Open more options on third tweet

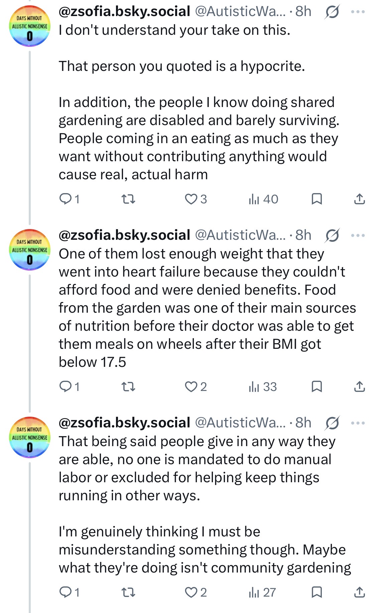tap(358, 423)
